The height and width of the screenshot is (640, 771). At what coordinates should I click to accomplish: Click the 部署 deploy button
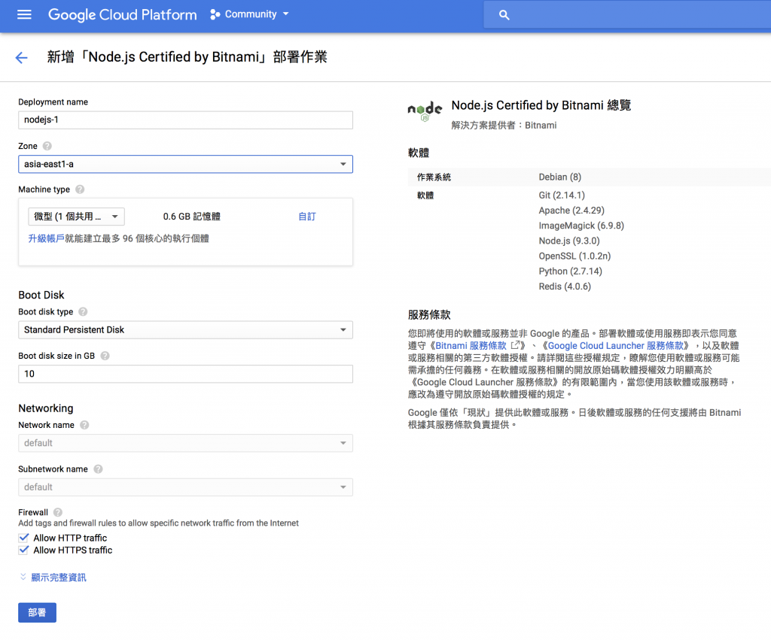coord(38,612)
